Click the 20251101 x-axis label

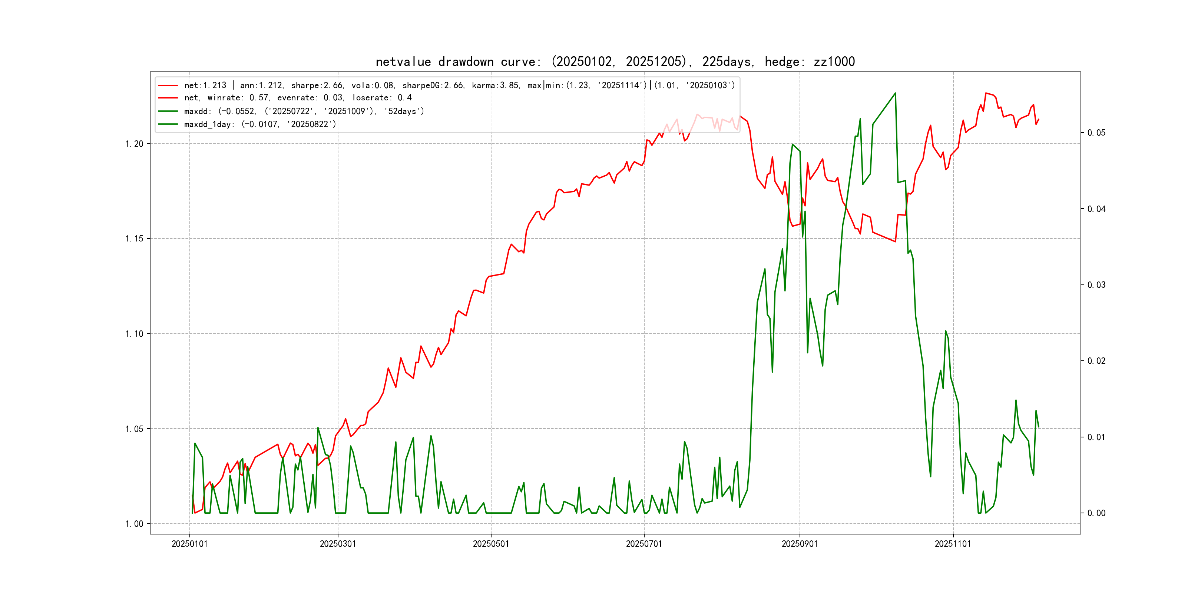coord(953,544)
